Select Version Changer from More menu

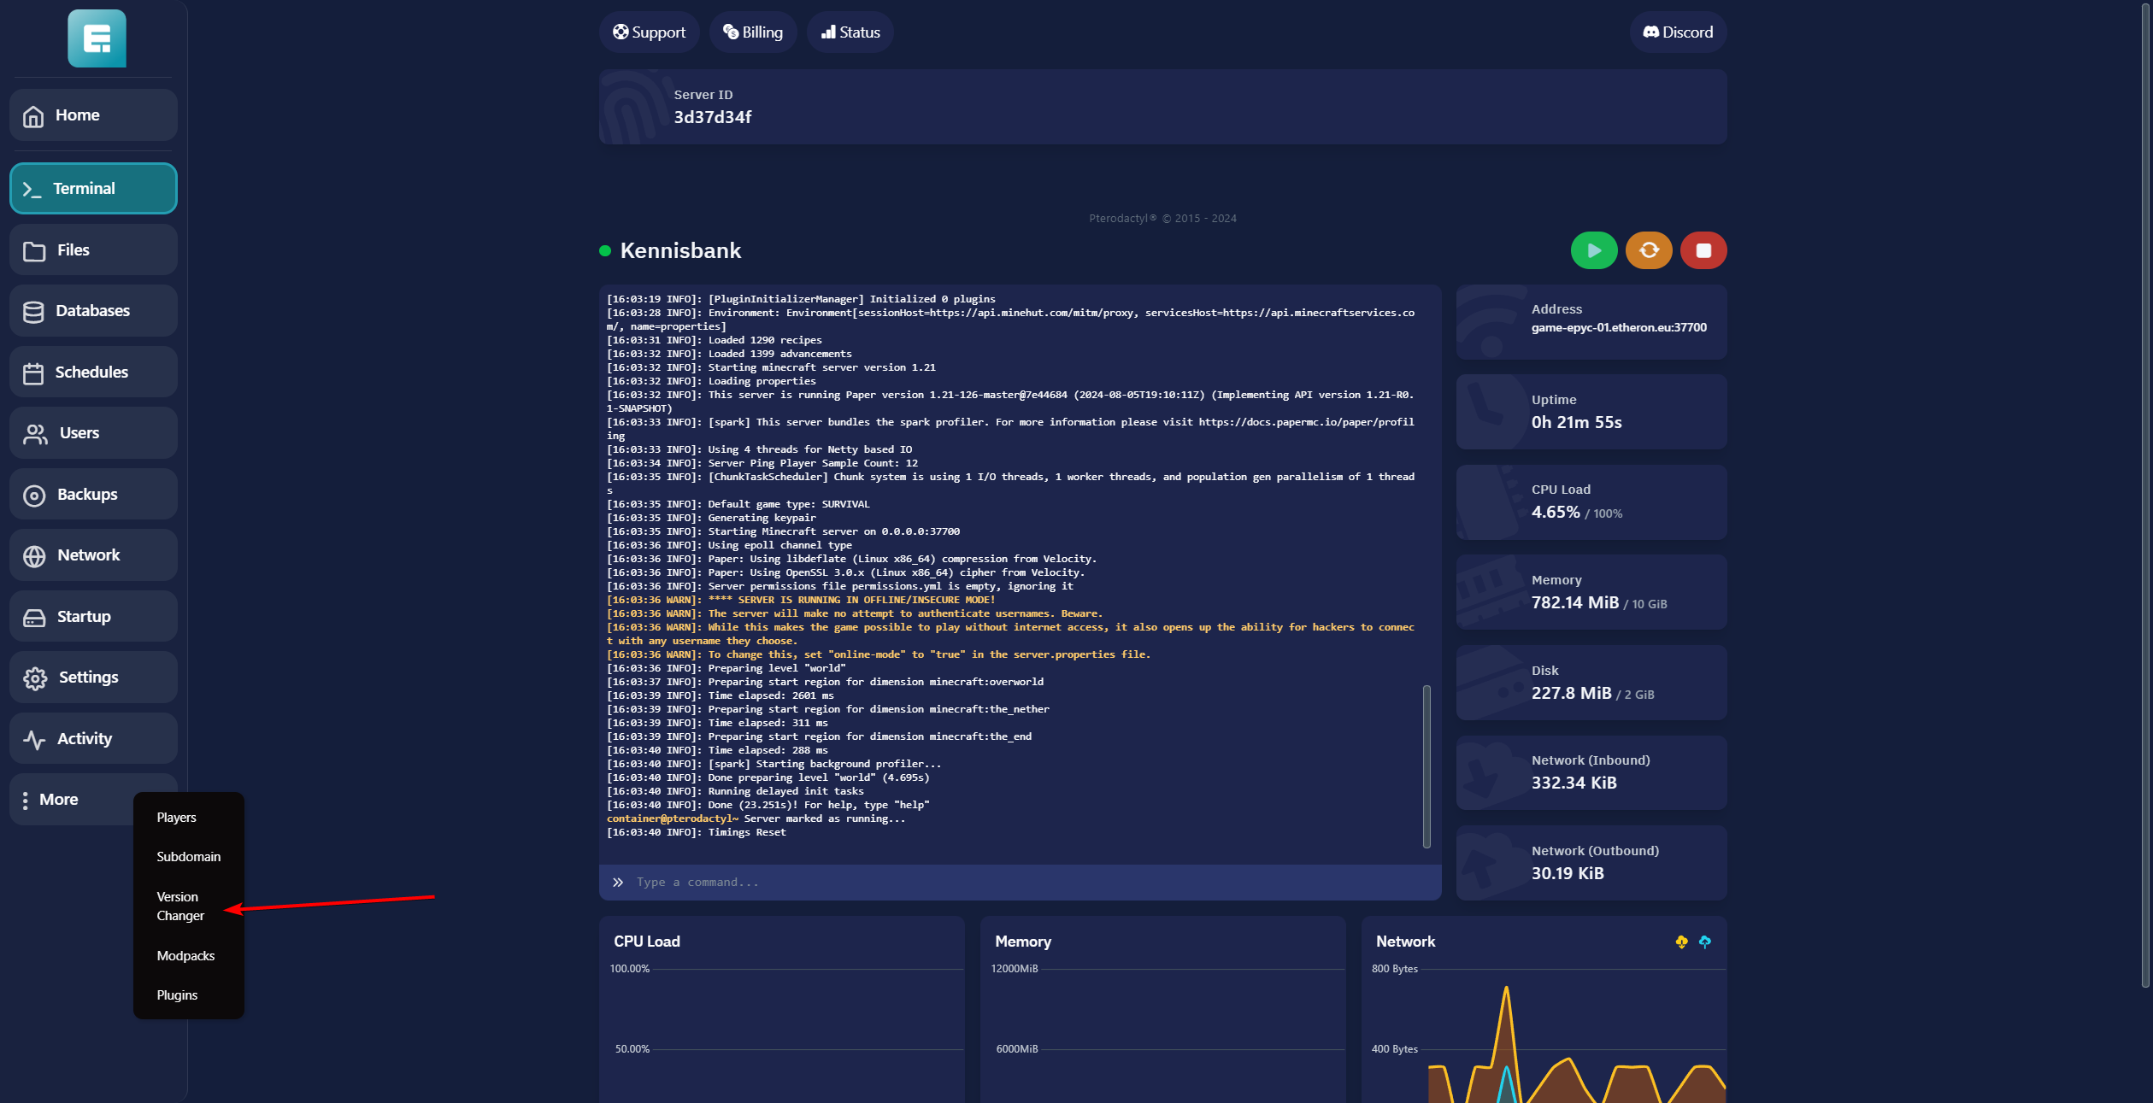pos(180,906)
